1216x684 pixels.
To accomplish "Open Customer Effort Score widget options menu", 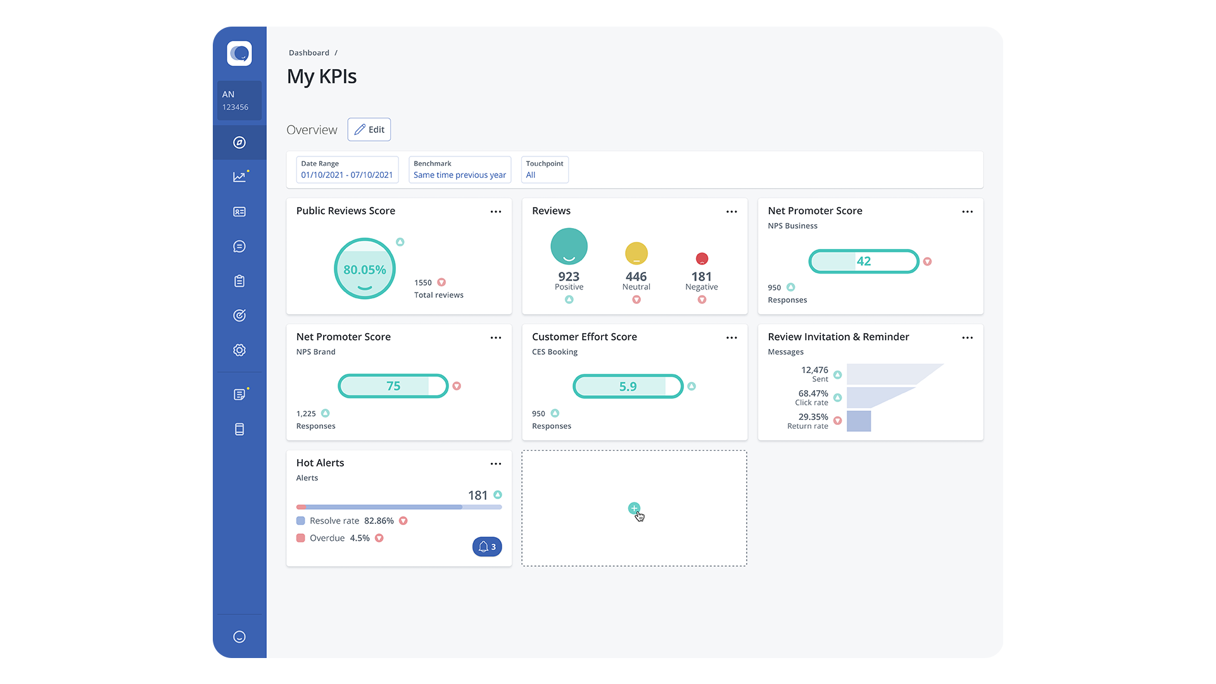I will tap(731, 338).
